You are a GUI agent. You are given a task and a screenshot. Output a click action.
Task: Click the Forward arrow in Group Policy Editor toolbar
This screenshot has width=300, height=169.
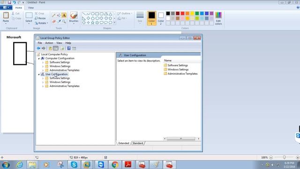point(44,48)
